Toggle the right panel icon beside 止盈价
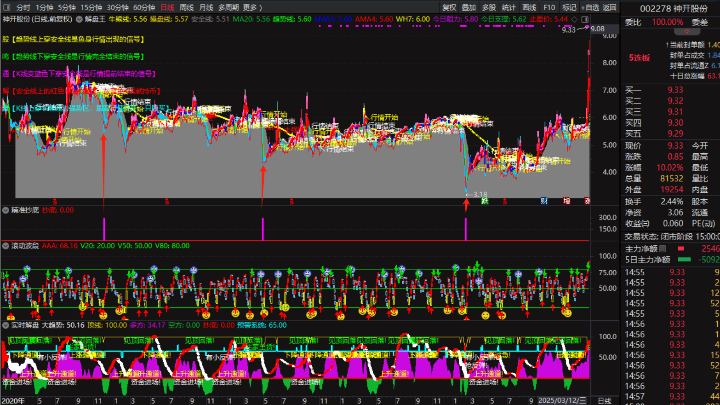The height and width of the screenshot is (405, 720). 585,19
